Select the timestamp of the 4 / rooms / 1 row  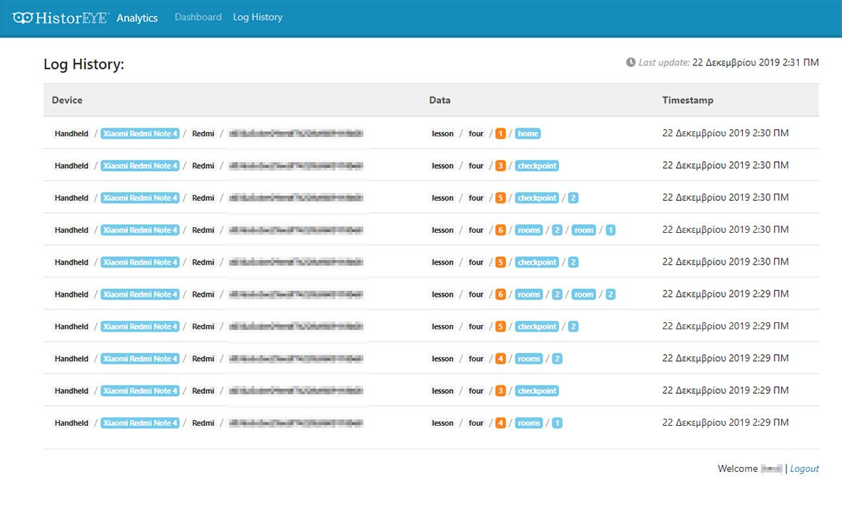pyautogui.click(x=725, y=422)
